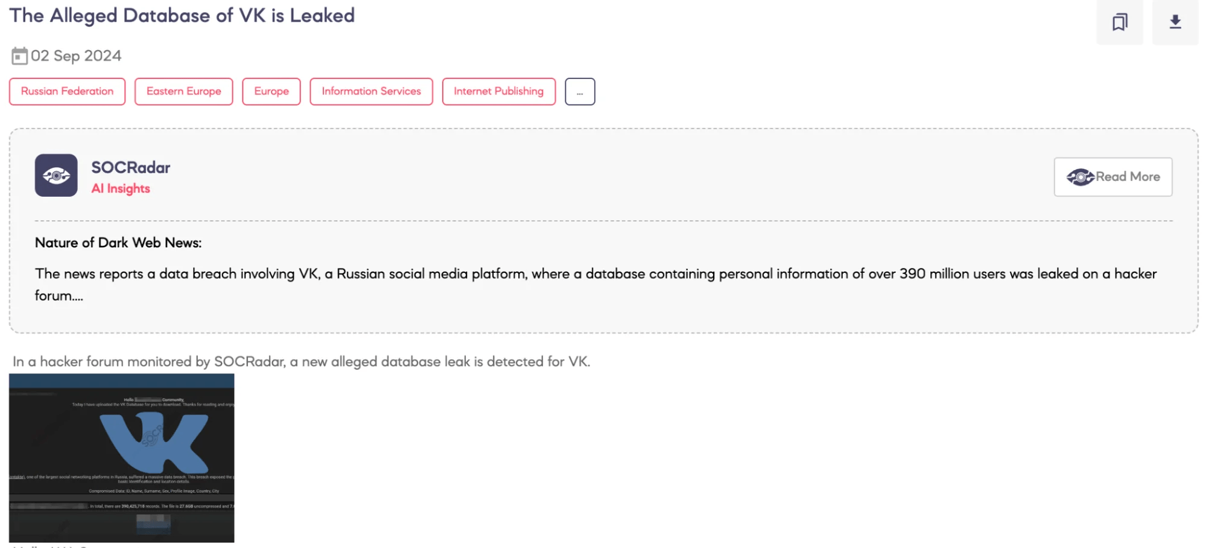
Task: Toggle the Eastern Europe tag filter
Action: coord(183,91)
